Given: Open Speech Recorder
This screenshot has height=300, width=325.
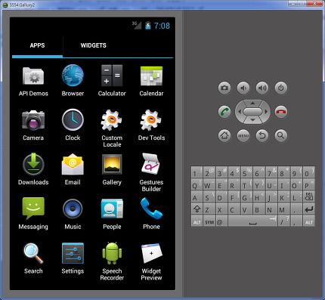Looking at the screenshot, I should pos(112,261).
